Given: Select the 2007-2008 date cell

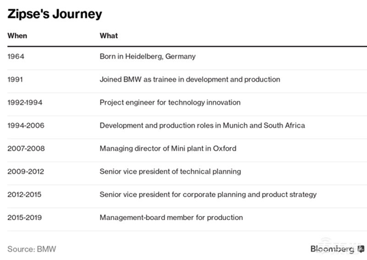Looking at the screenshot, I should pos(26,148).
